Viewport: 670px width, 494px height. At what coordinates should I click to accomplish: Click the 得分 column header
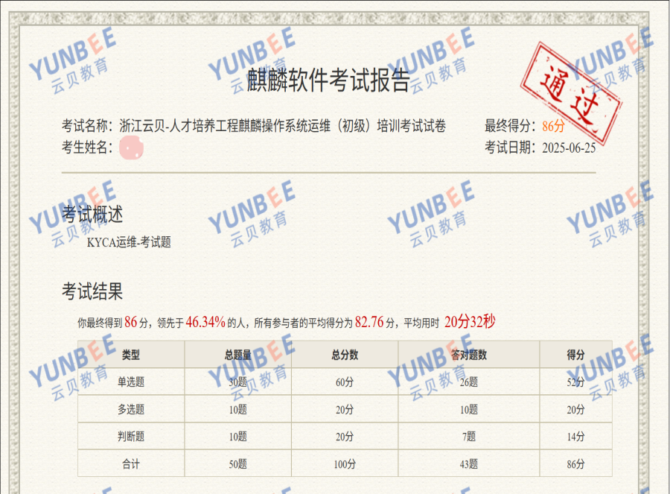click(575, 355)
